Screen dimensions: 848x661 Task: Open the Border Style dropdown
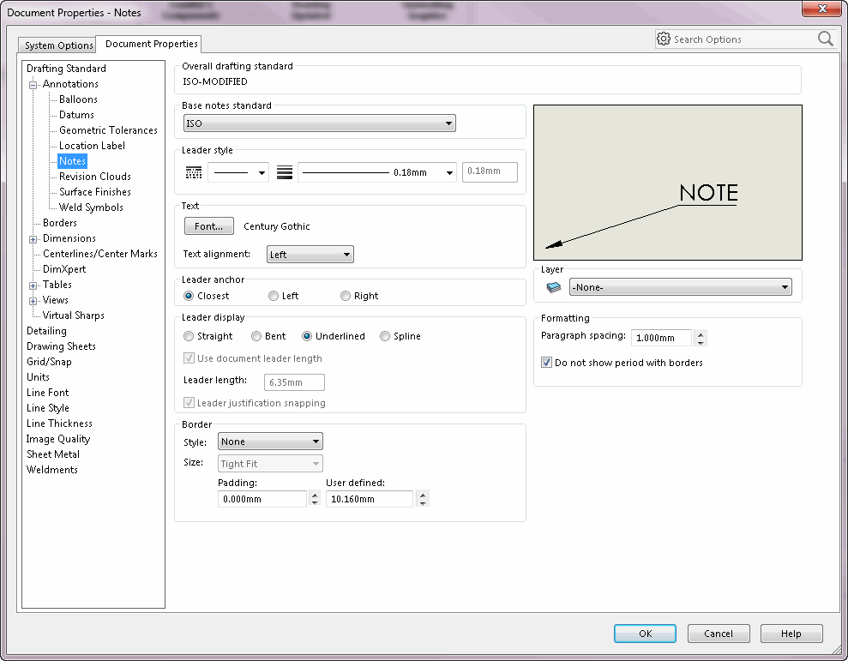point(270,442)
